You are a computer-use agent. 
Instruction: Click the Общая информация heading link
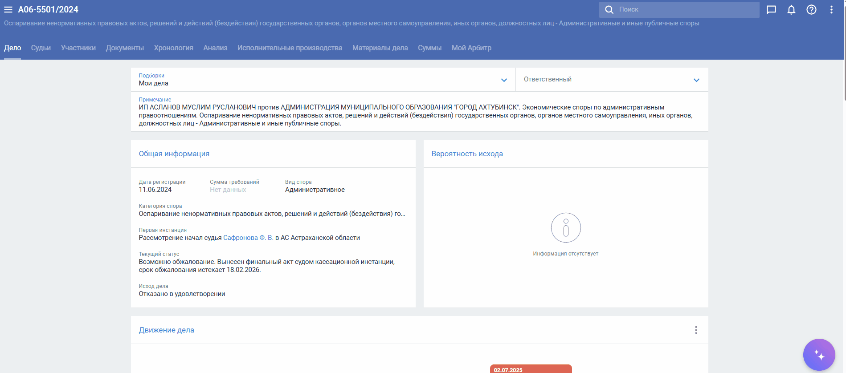174,154
